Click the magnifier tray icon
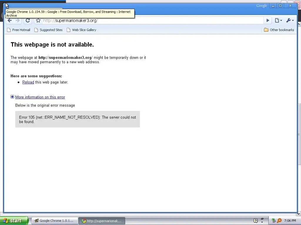The width and height of the screenshot is (301, 225). [279, 221]
